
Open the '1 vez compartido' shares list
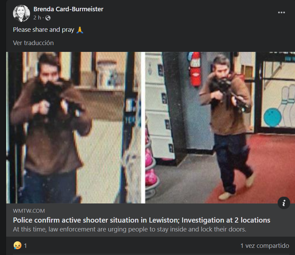[265, 245]
